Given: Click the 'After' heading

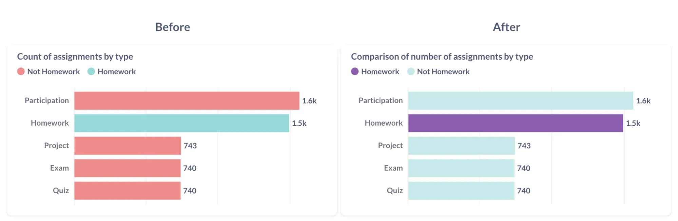Looking at the screenshot, I should pyautogui.click(x=506, y=27).
